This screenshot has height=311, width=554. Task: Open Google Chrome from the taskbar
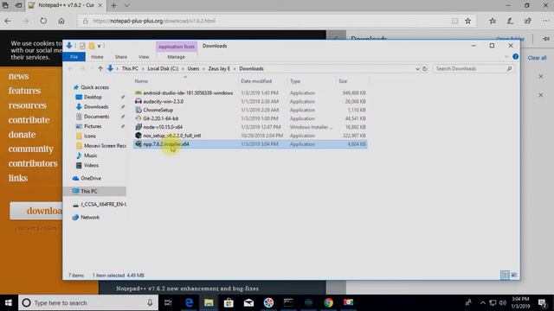pos(328,302)
